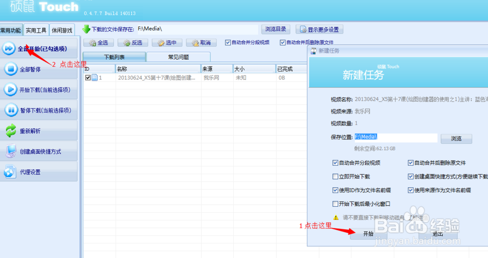Click the 全部暂停 sidebar button

[x=39, y=69]
